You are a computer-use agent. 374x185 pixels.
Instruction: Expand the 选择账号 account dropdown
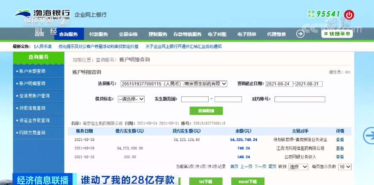(174, 84)
